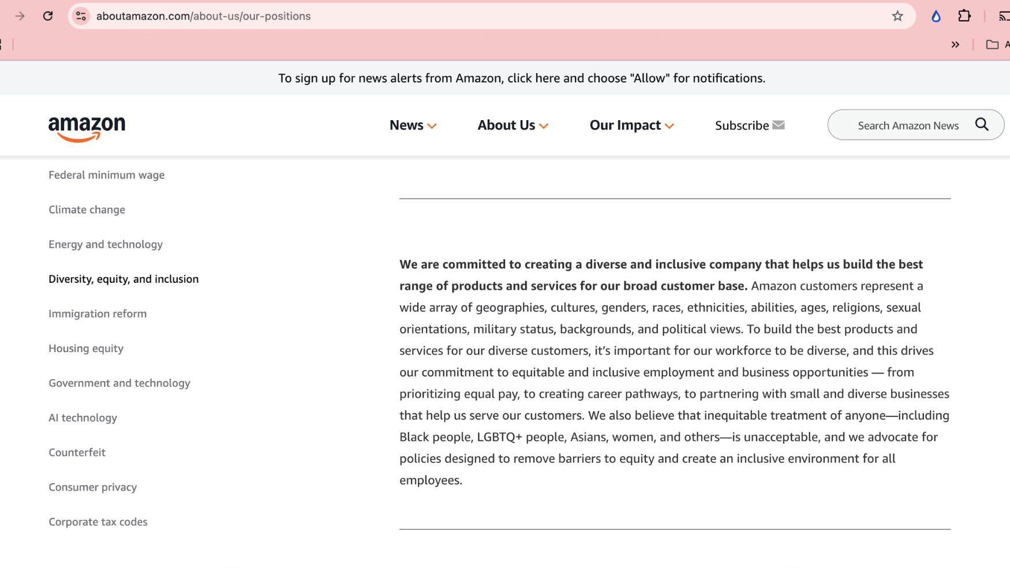Open the Extensions puzzle icon
The image size is (1010, 568).
point(964,16)
